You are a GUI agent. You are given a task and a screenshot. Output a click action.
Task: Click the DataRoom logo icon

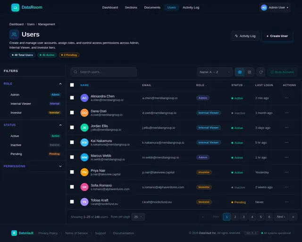(15, 8)
